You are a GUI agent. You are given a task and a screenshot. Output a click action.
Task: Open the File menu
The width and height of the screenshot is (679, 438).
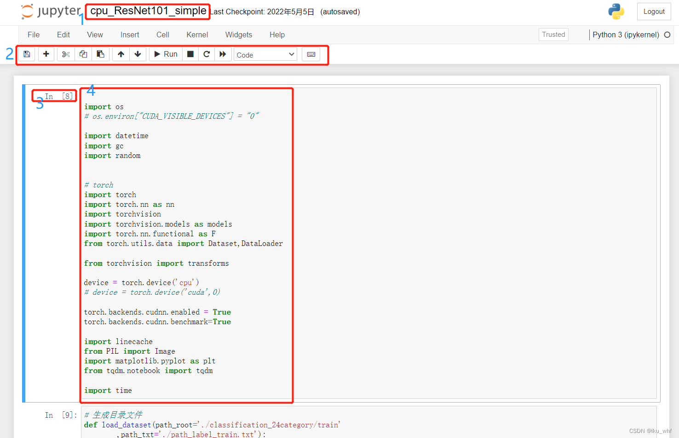point(34,35)
